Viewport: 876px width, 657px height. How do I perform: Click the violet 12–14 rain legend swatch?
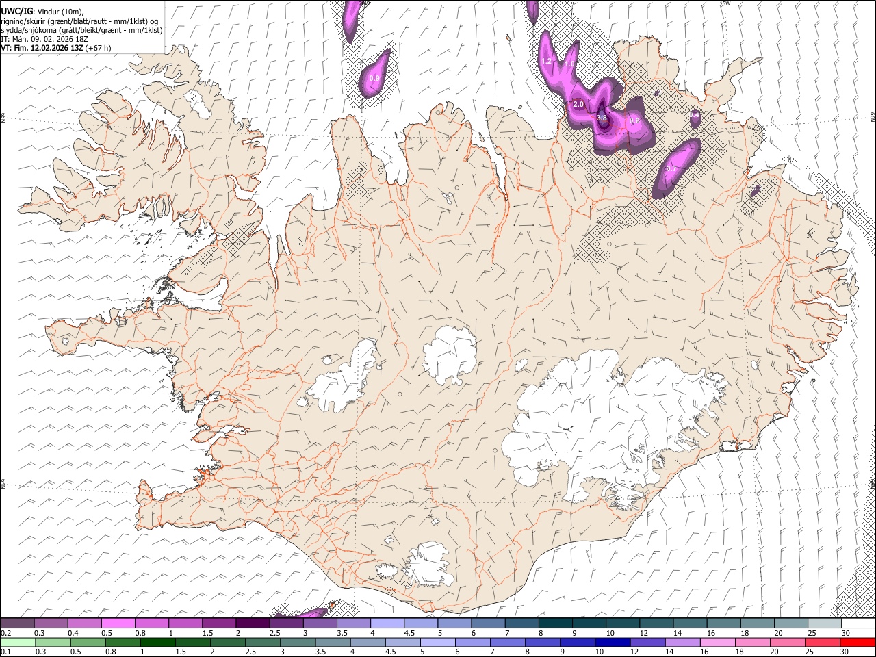[x=647, y=643]
